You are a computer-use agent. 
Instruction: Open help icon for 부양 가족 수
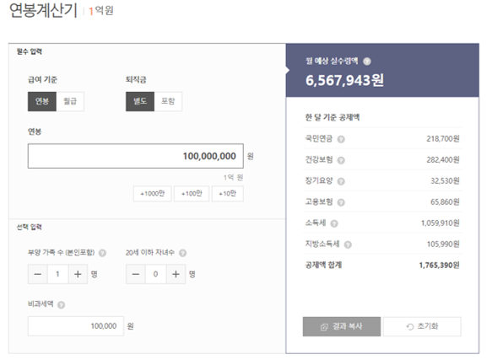(102, 253)
